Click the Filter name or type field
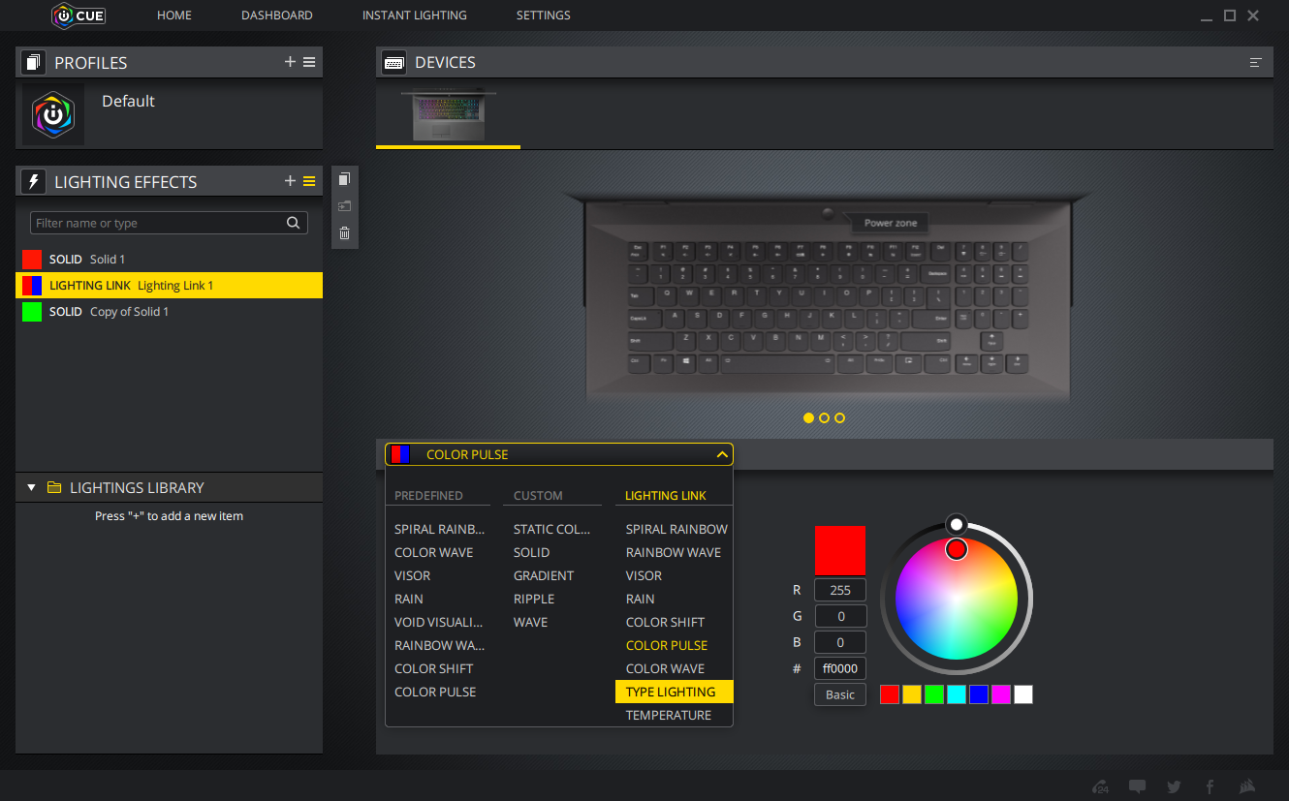Viewport: 1289px width, 801px height. click(169, 223)
